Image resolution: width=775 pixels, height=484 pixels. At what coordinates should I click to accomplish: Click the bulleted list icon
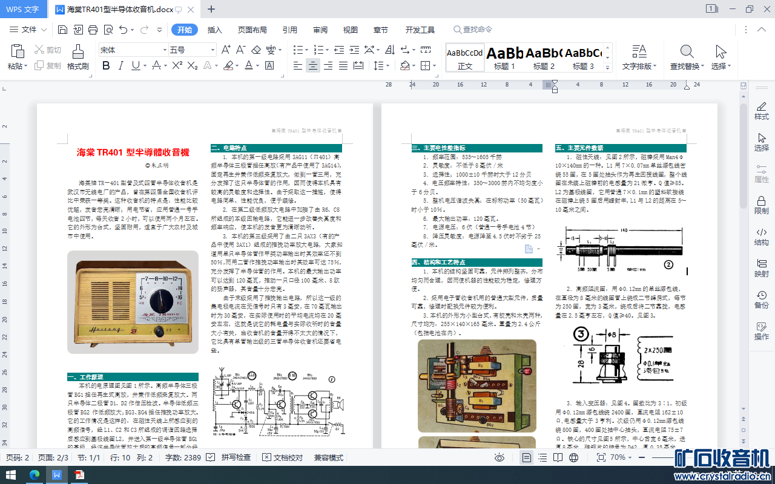tap(298, 50)
